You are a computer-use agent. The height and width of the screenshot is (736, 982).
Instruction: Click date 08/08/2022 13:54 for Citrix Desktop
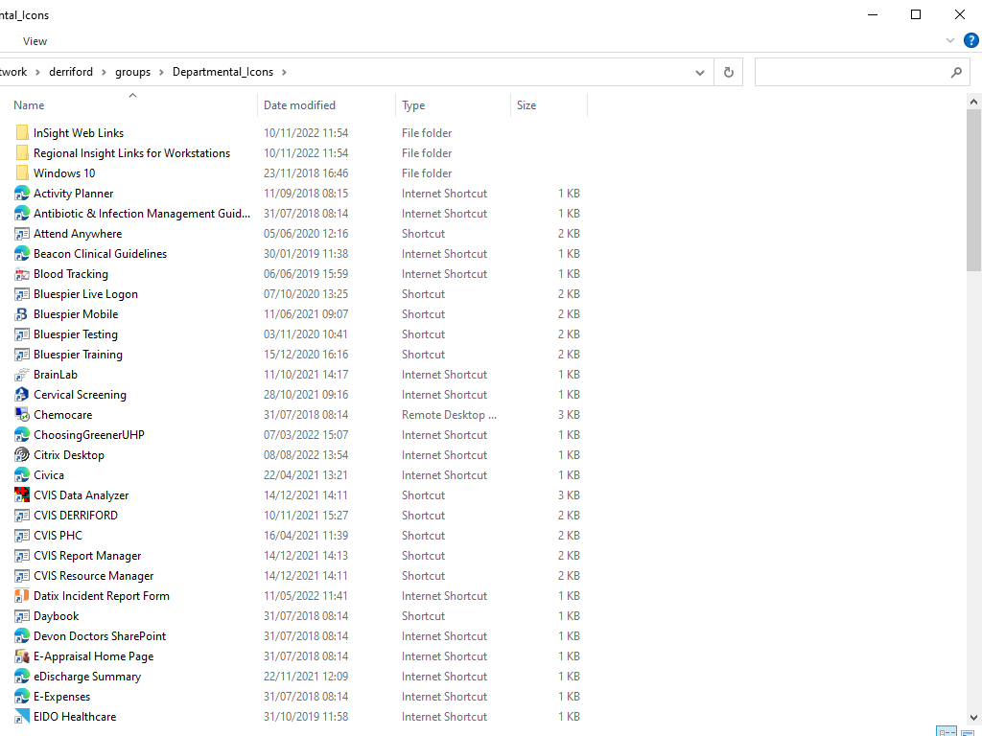[306, 455]
